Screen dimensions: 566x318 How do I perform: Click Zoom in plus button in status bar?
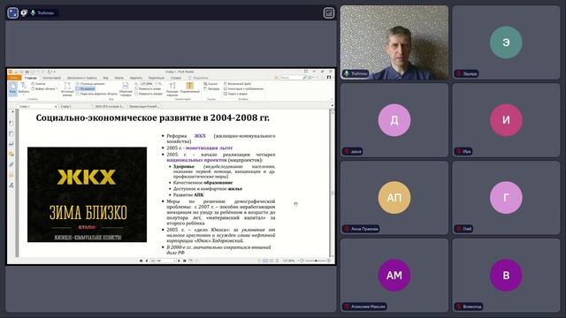point(329,261)
